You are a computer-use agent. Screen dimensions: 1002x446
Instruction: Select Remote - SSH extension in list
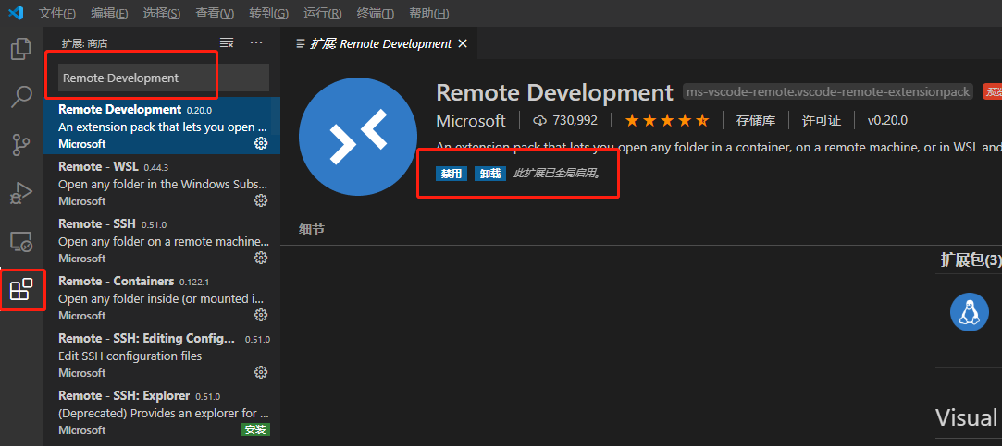pyautogui.click(x=162, y=241)
